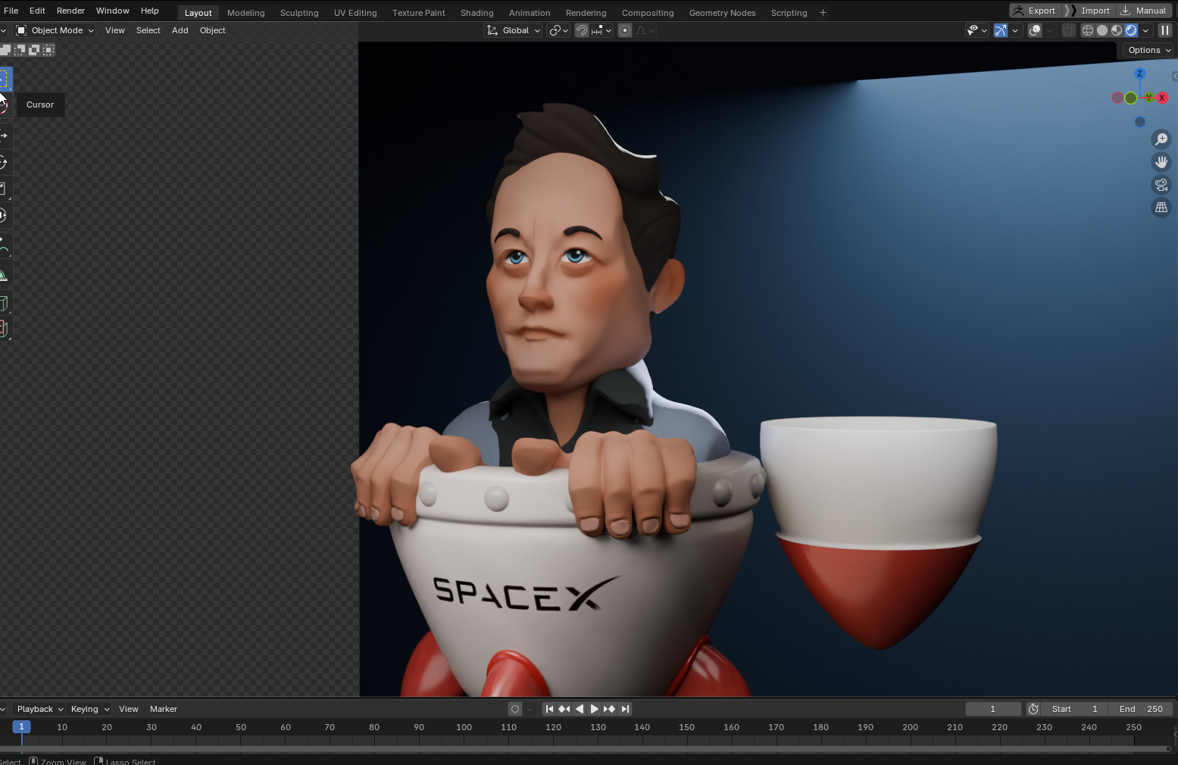Viewport: 1178px width, 765px height.
Task: Add a new workspace tab
Action: 823,13
